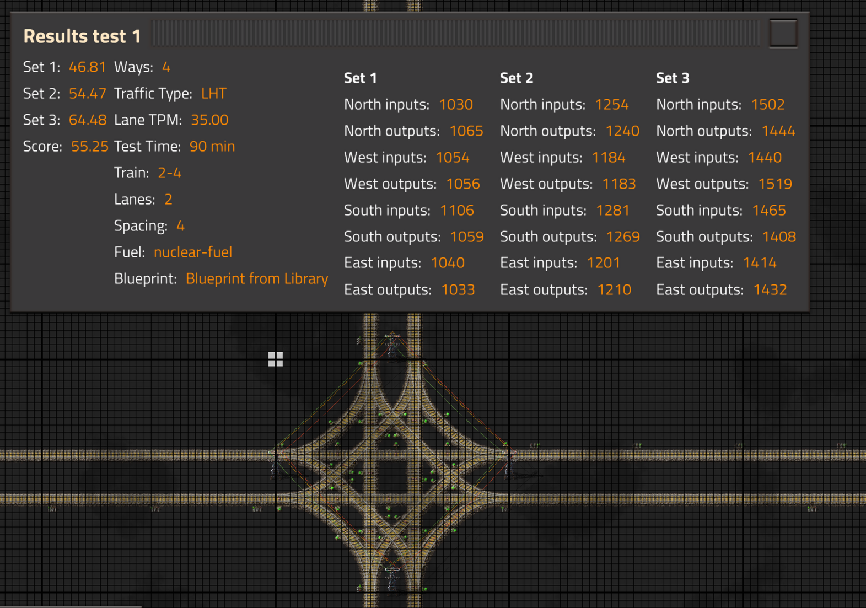This screenshot has height=608, width=866.
Task: Click Set 3 West outputs value 1519
Action: click(x=775, y=184)
